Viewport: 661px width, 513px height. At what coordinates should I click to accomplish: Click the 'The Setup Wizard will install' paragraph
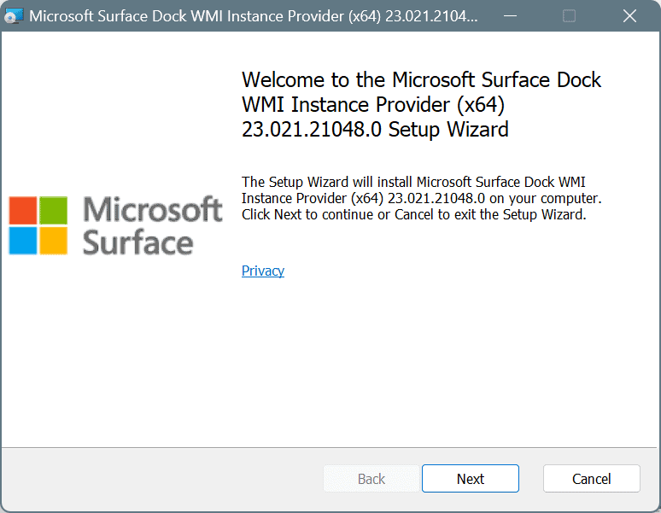[x=421, y=198]
